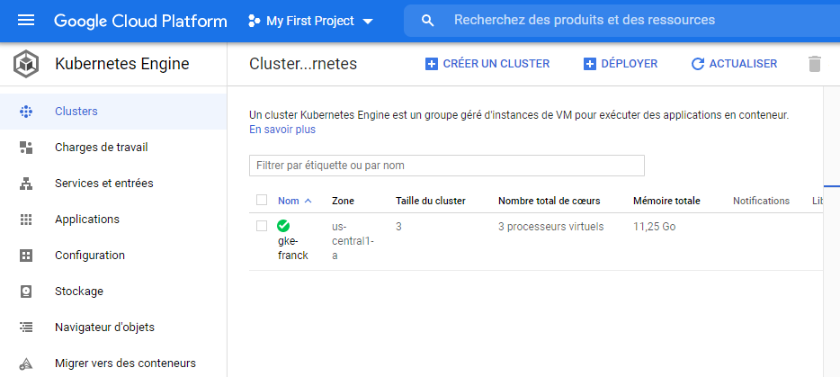Click the DÉPLOYER button
Image resolution: width=840 pixels, height=377 pixels.
621,64
